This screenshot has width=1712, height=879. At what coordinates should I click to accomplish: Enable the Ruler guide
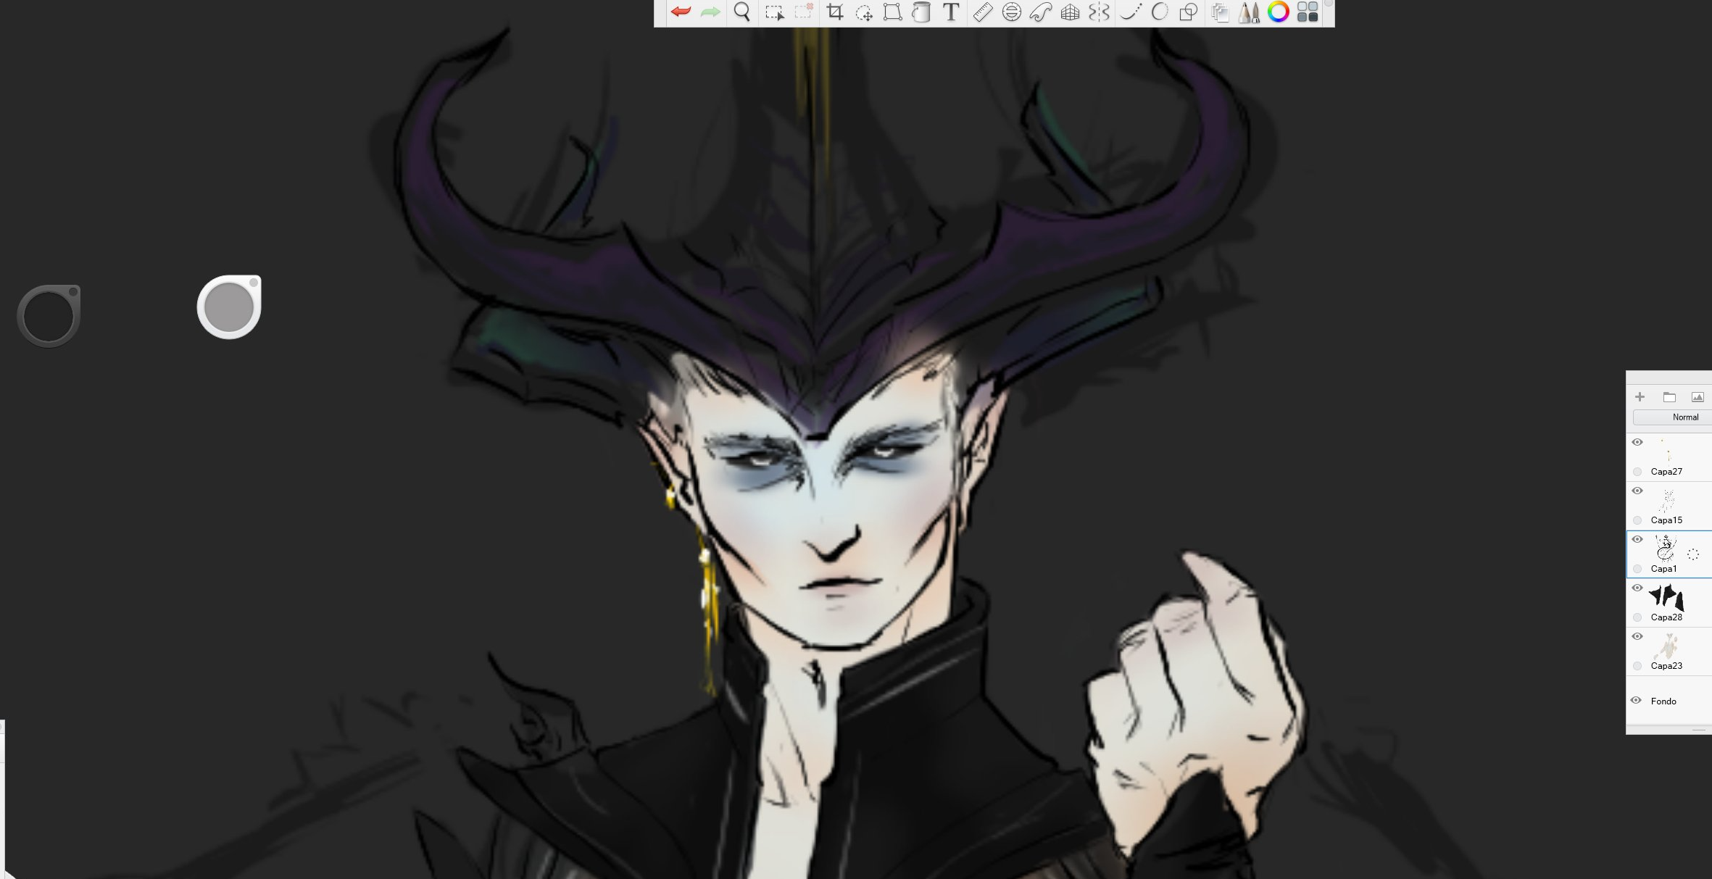[x=982, y=12]
